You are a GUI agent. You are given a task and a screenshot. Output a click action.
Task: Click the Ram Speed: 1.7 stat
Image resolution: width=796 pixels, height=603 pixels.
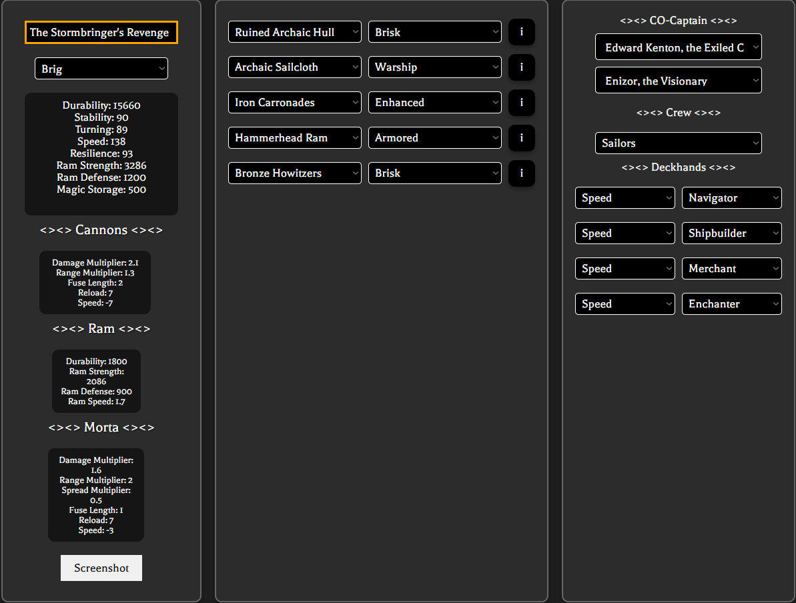pyautogui.click(x=97, y=402)
